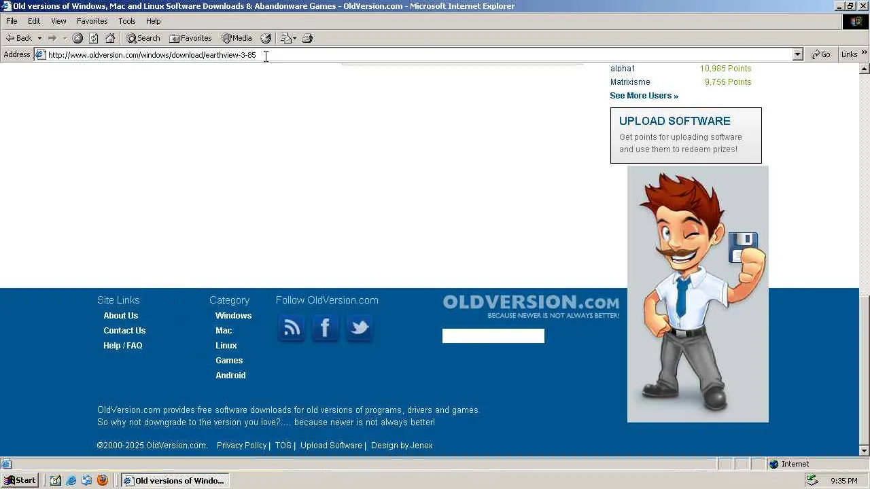Viewport: 870px width, 489px height.
Task: Launch Firefox from quick launch
Action: point(103,480)
